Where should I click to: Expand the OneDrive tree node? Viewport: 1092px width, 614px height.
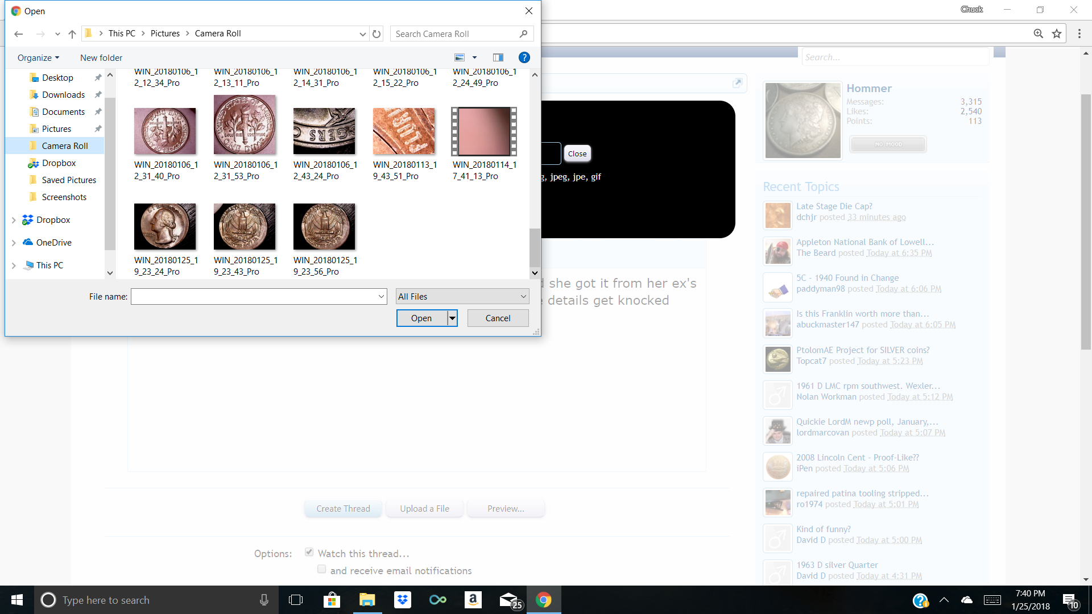(14, 243)
